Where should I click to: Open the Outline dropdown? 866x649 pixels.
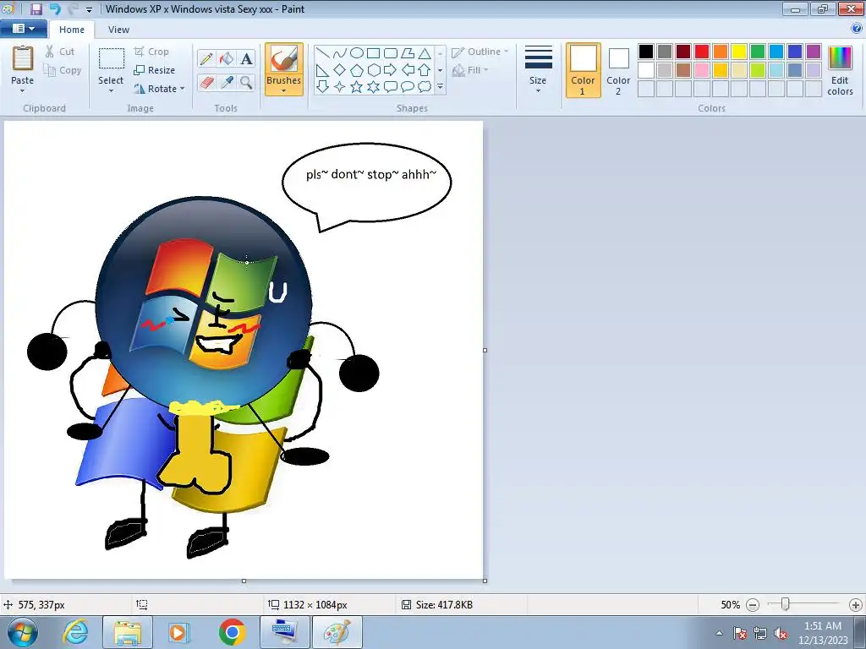(x=480, y=52)
